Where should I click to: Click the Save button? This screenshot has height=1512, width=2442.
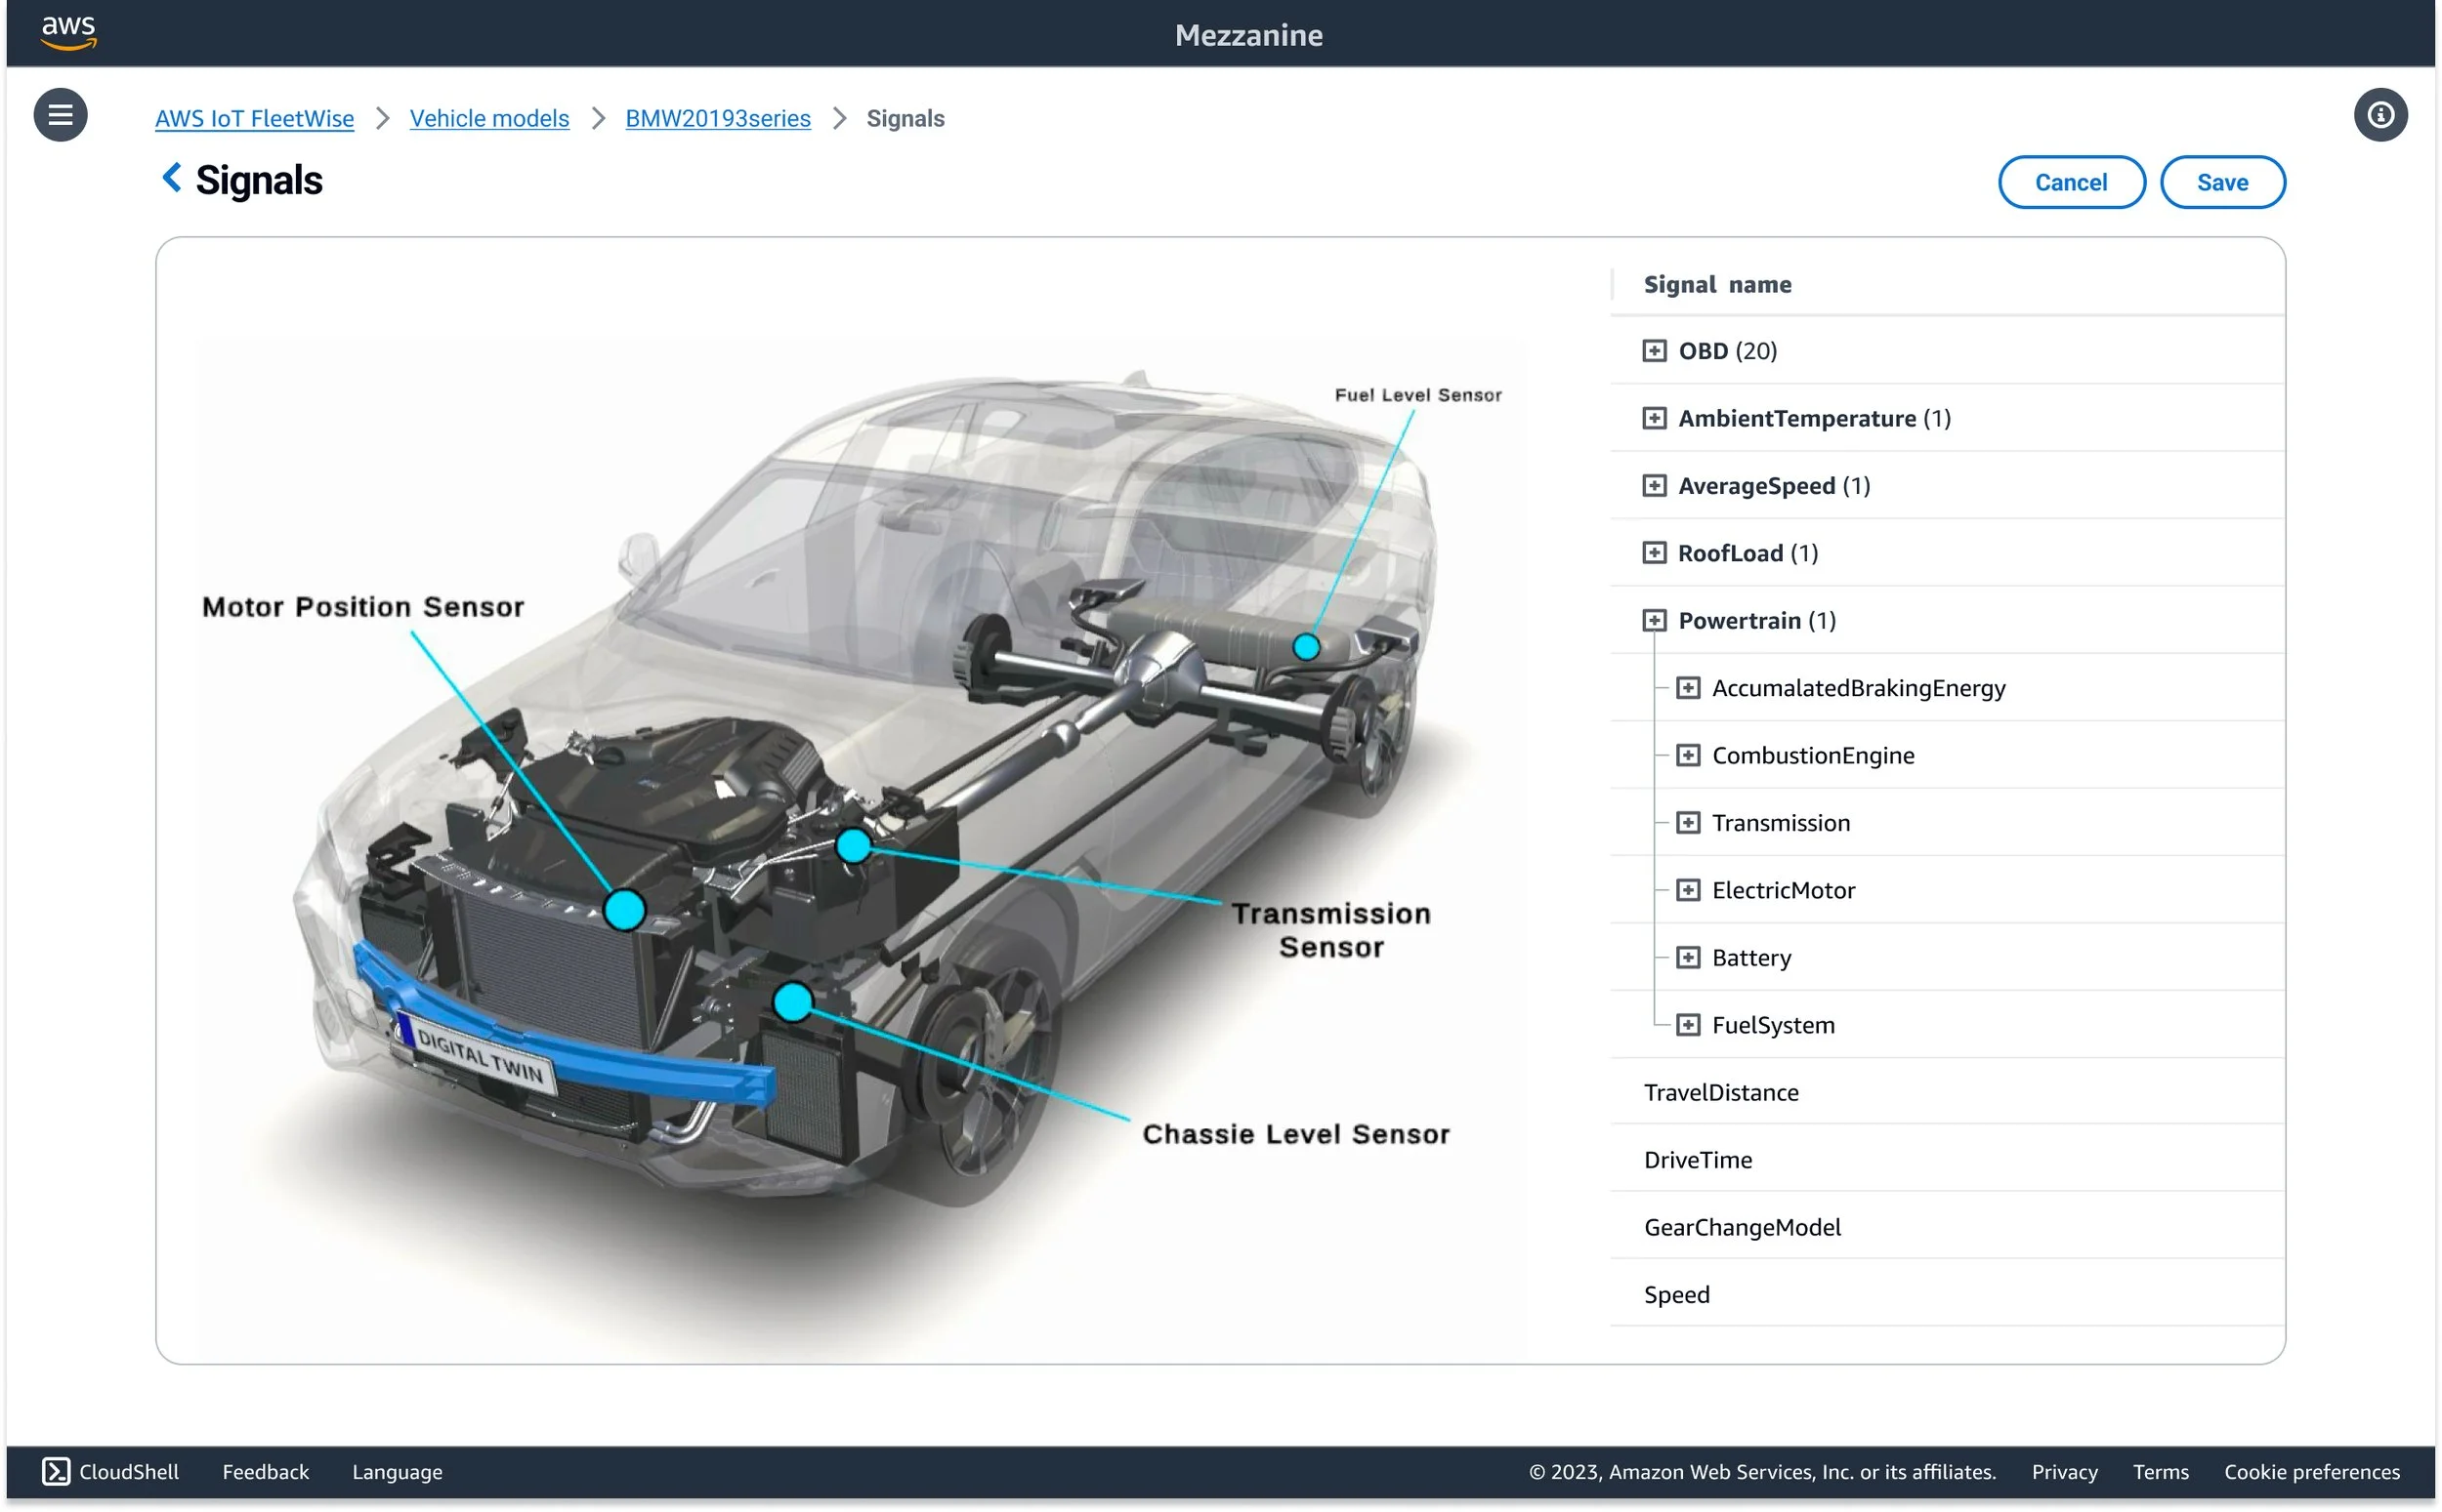[2221, 182]
